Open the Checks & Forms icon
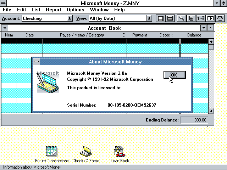This screenshot has height=170, width=227. pos(86,151)
